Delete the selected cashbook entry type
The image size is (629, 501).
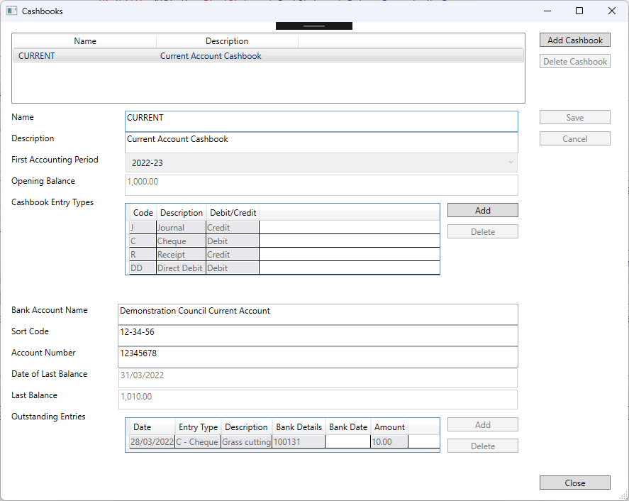(483, 231)
